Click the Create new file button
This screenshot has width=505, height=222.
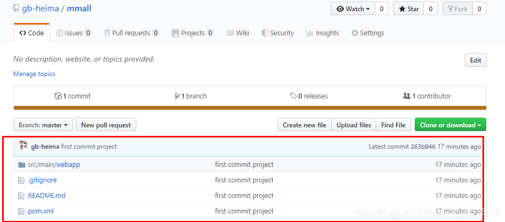coord(304,125)
